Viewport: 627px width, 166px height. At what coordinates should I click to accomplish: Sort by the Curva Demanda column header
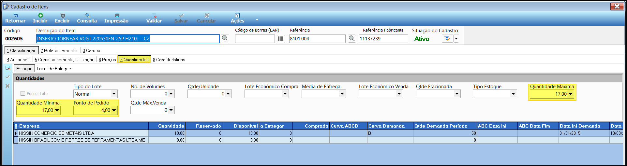coord(390,126)
